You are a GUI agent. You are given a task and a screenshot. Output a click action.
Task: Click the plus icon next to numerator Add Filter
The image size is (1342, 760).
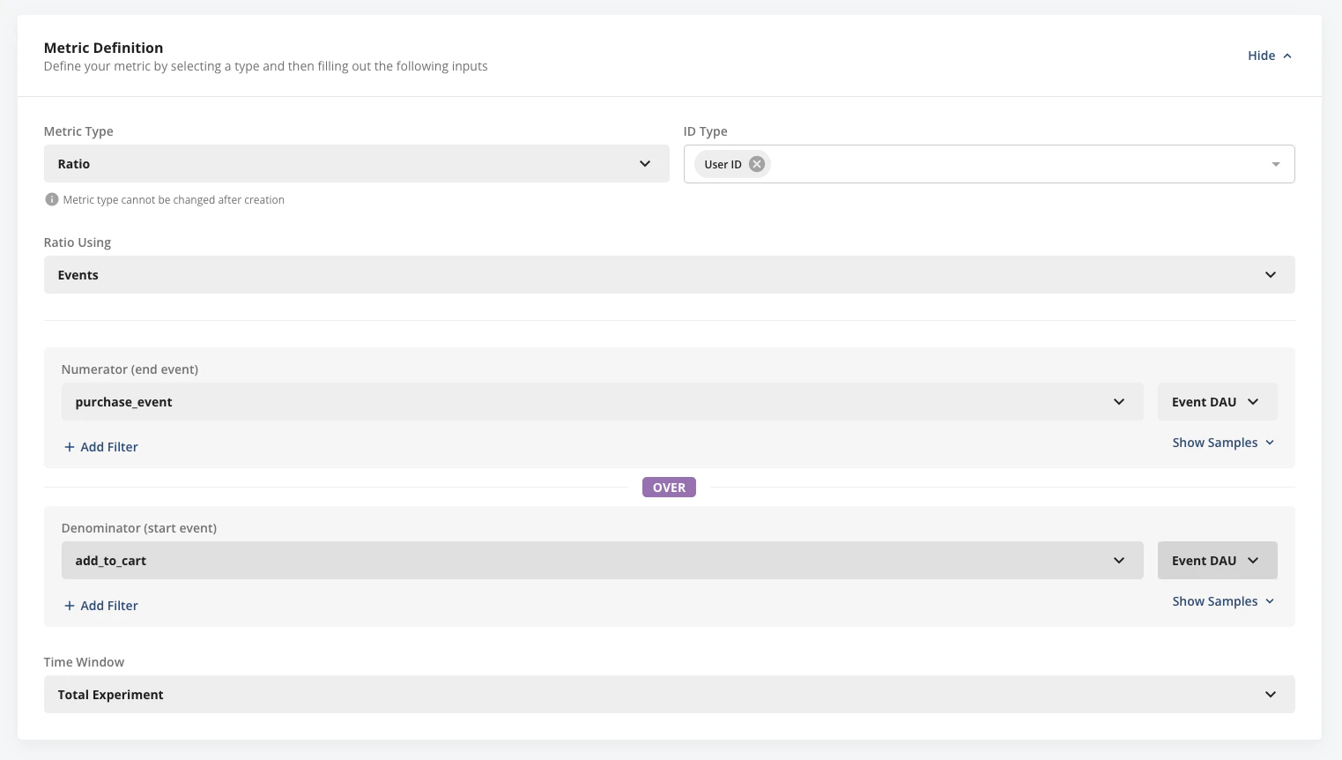(69, 447)
